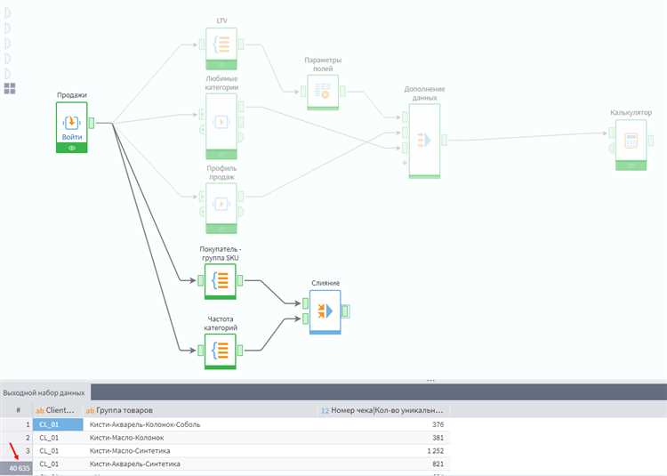Click the grid components icon in left sidebar
667x476 pixels.
(10, 88)
